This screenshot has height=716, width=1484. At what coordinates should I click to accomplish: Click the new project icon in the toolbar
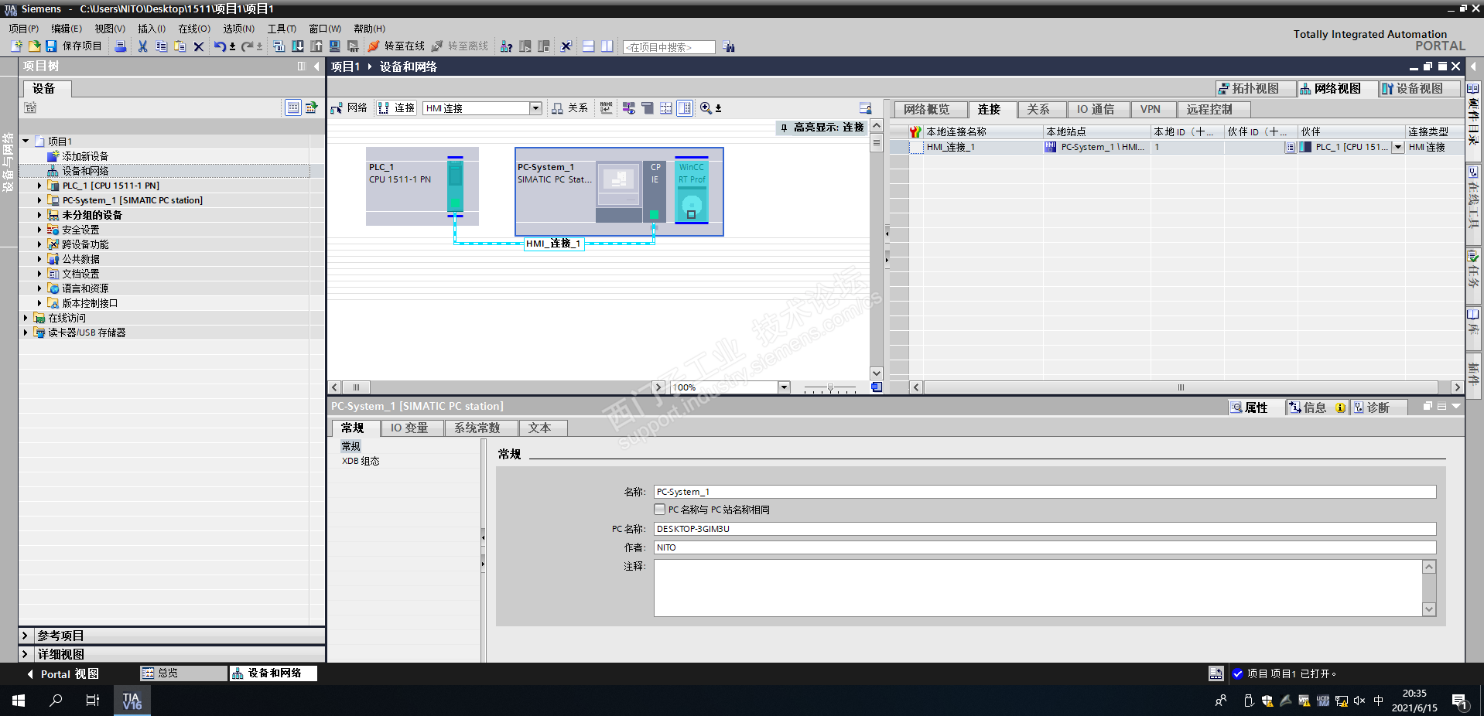16,46
